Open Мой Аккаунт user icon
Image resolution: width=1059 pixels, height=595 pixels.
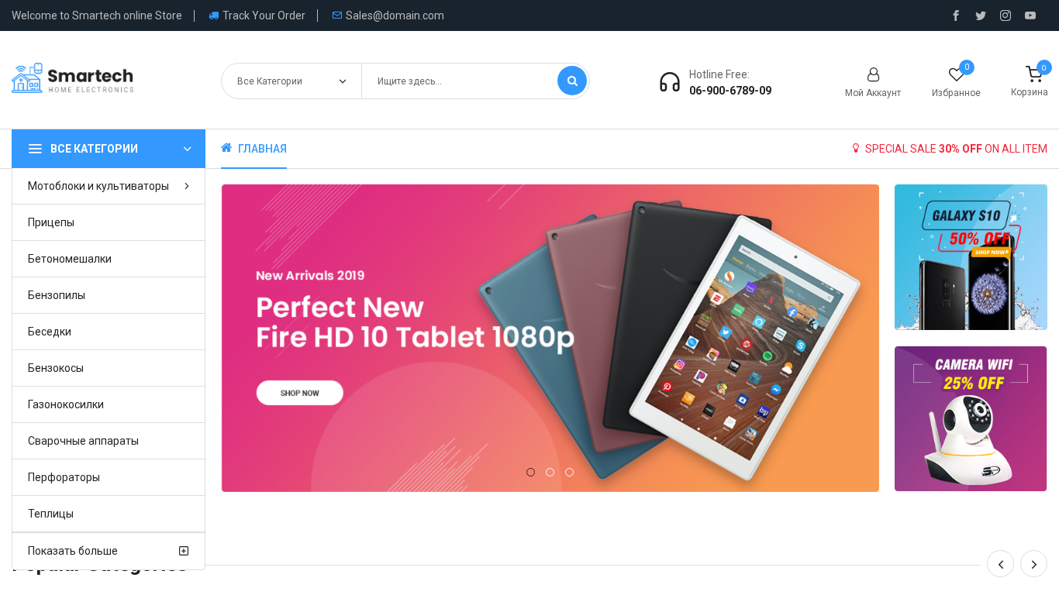[873, 75]
